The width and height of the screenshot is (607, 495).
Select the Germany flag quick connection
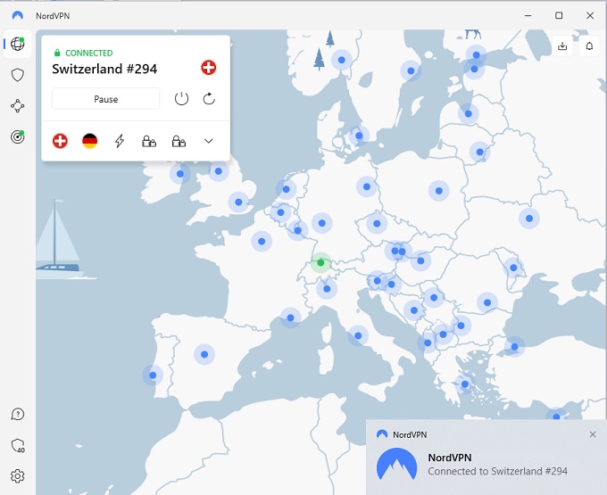[90, 141]
